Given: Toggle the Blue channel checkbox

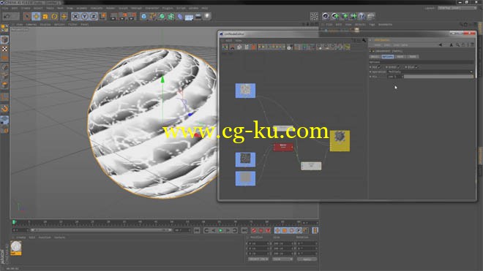Looking at the screenshot, I should (416, 66).
